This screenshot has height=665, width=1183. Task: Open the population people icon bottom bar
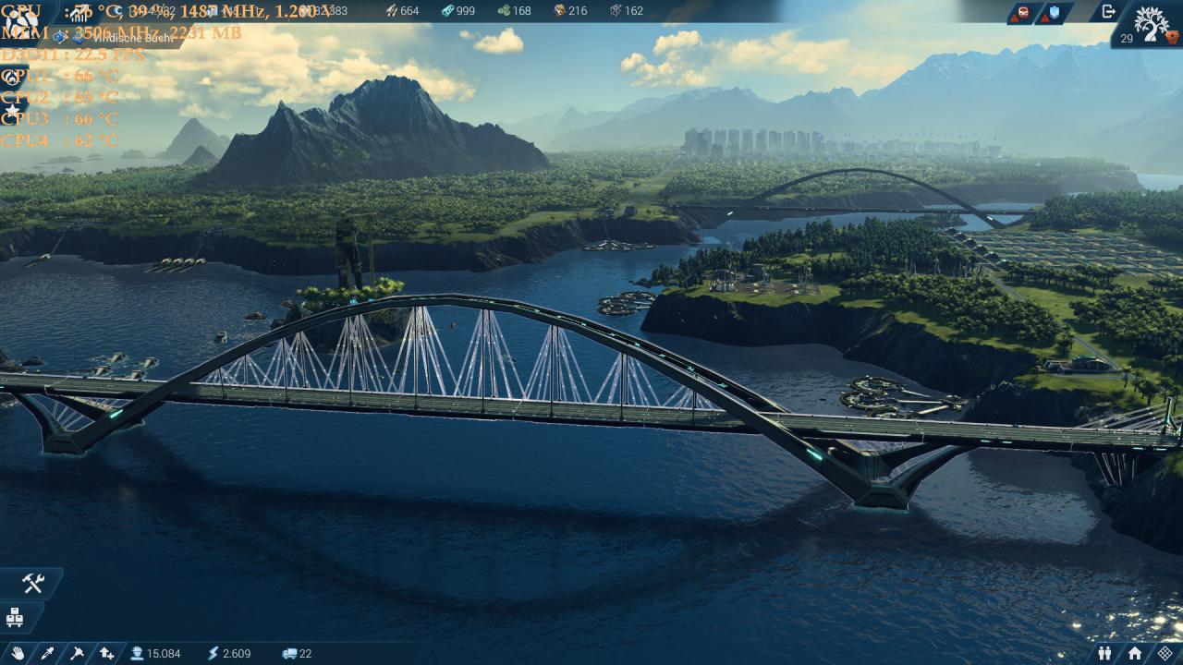(1104, 653)
